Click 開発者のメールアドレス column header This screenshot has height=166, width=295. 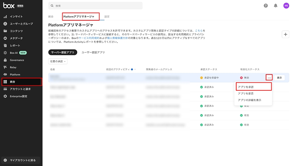click(159, 70)
